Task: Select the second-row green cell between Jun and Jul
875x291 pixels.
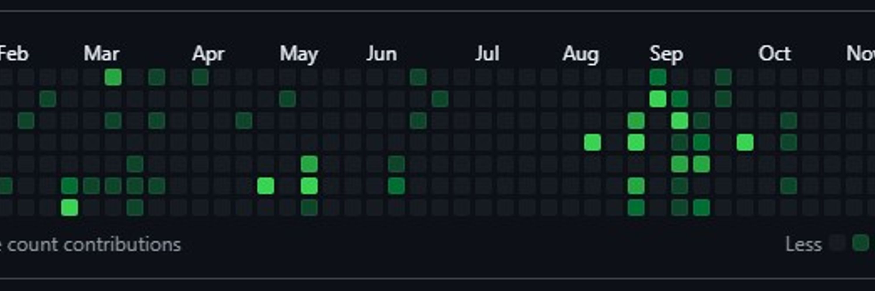Action: [440, 99]
